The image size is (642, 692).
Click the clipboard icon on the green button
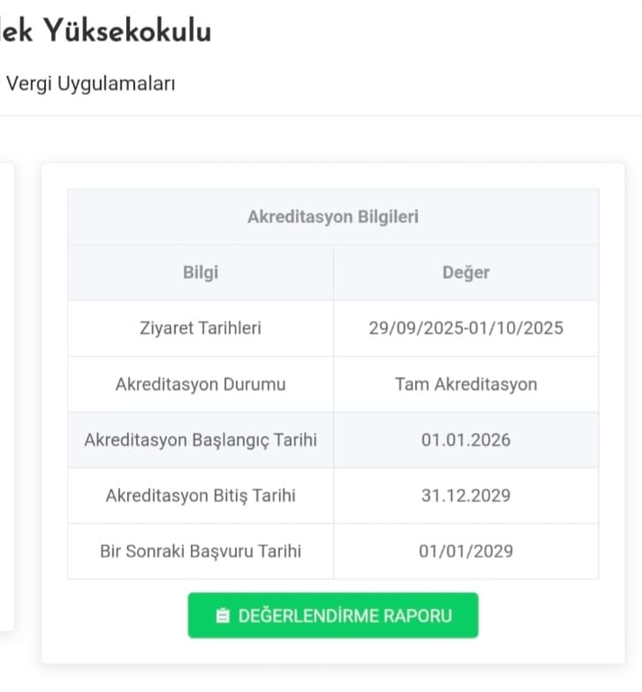222,616
